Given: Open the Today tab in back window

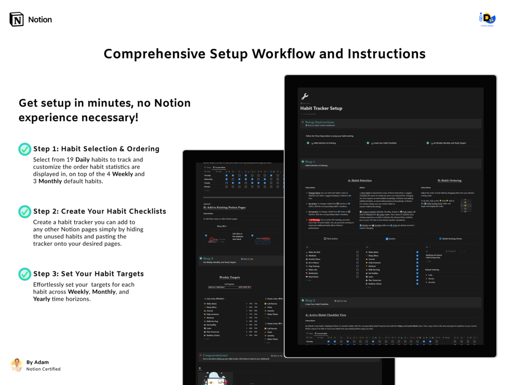Looking at the screenshot, I should [x=207, y=168].
